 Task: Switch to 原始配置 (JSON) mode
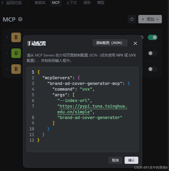110,43
